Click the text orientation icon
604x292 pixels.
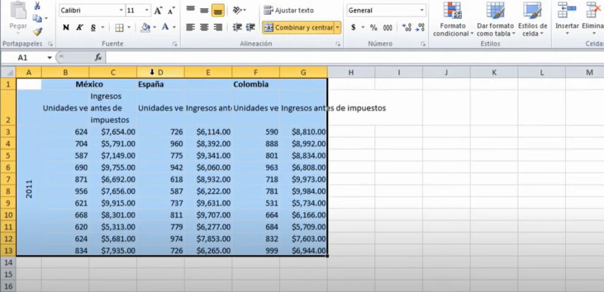238,11
